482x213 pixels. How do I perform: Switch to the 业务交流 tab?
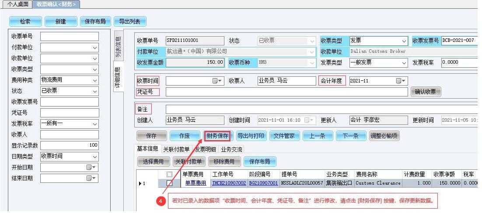click(231, 149)
